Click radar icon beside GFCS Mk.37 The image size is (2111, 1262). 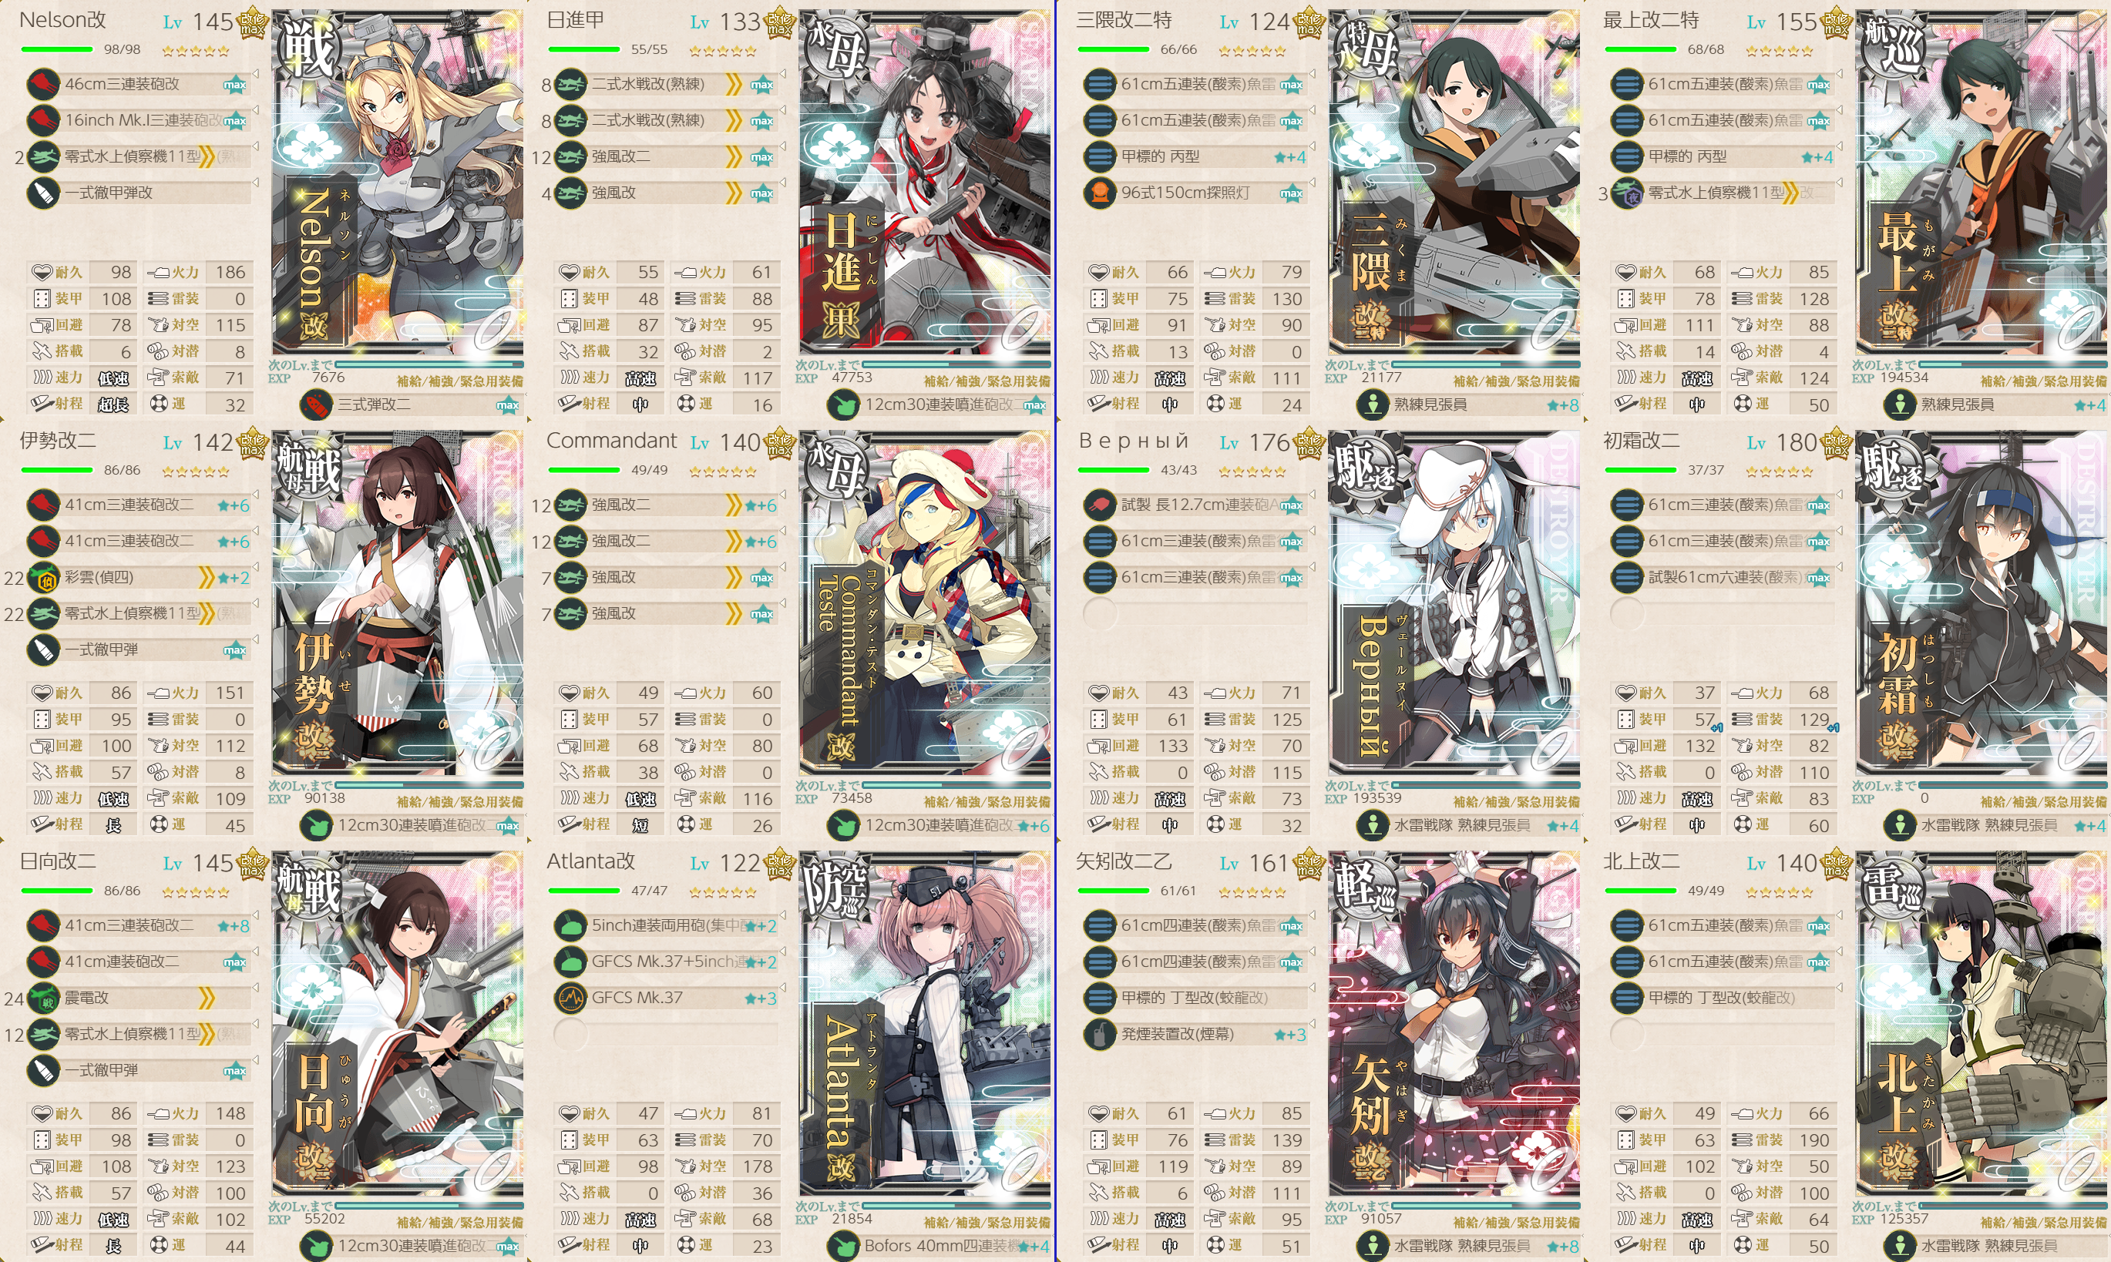(570, 998)
